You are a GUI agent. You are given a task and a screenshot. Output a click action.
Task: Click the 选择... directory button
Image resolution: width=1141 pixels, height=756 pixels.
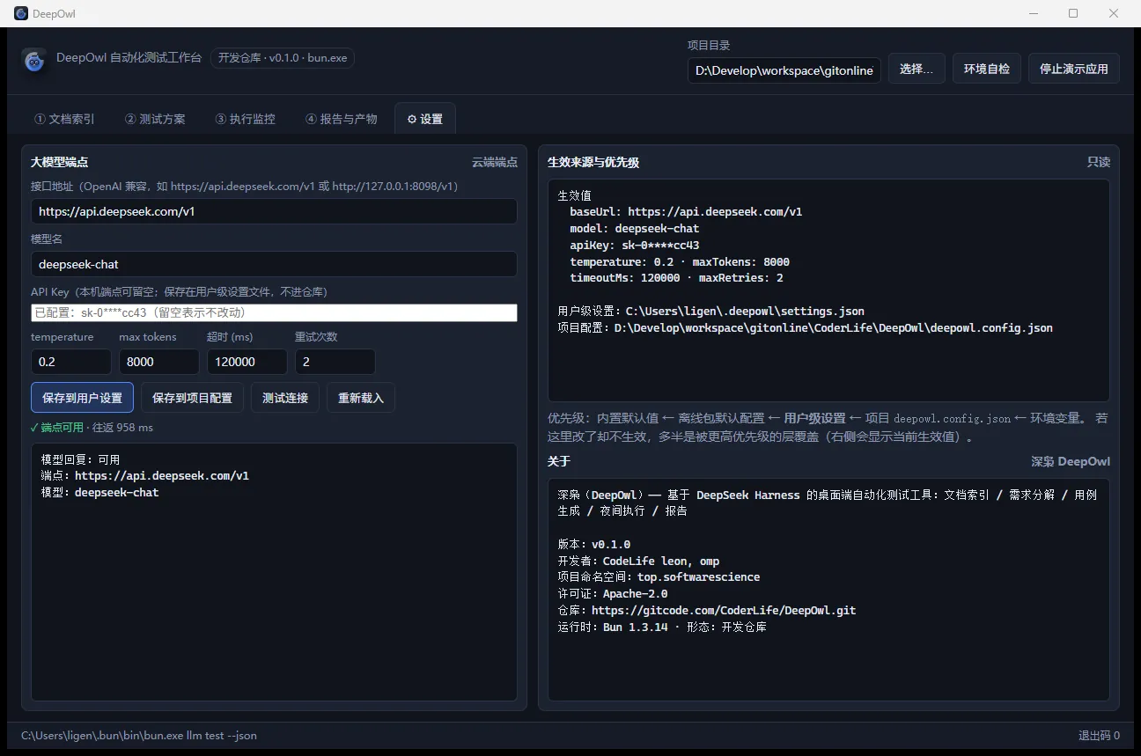click(916, 69)
